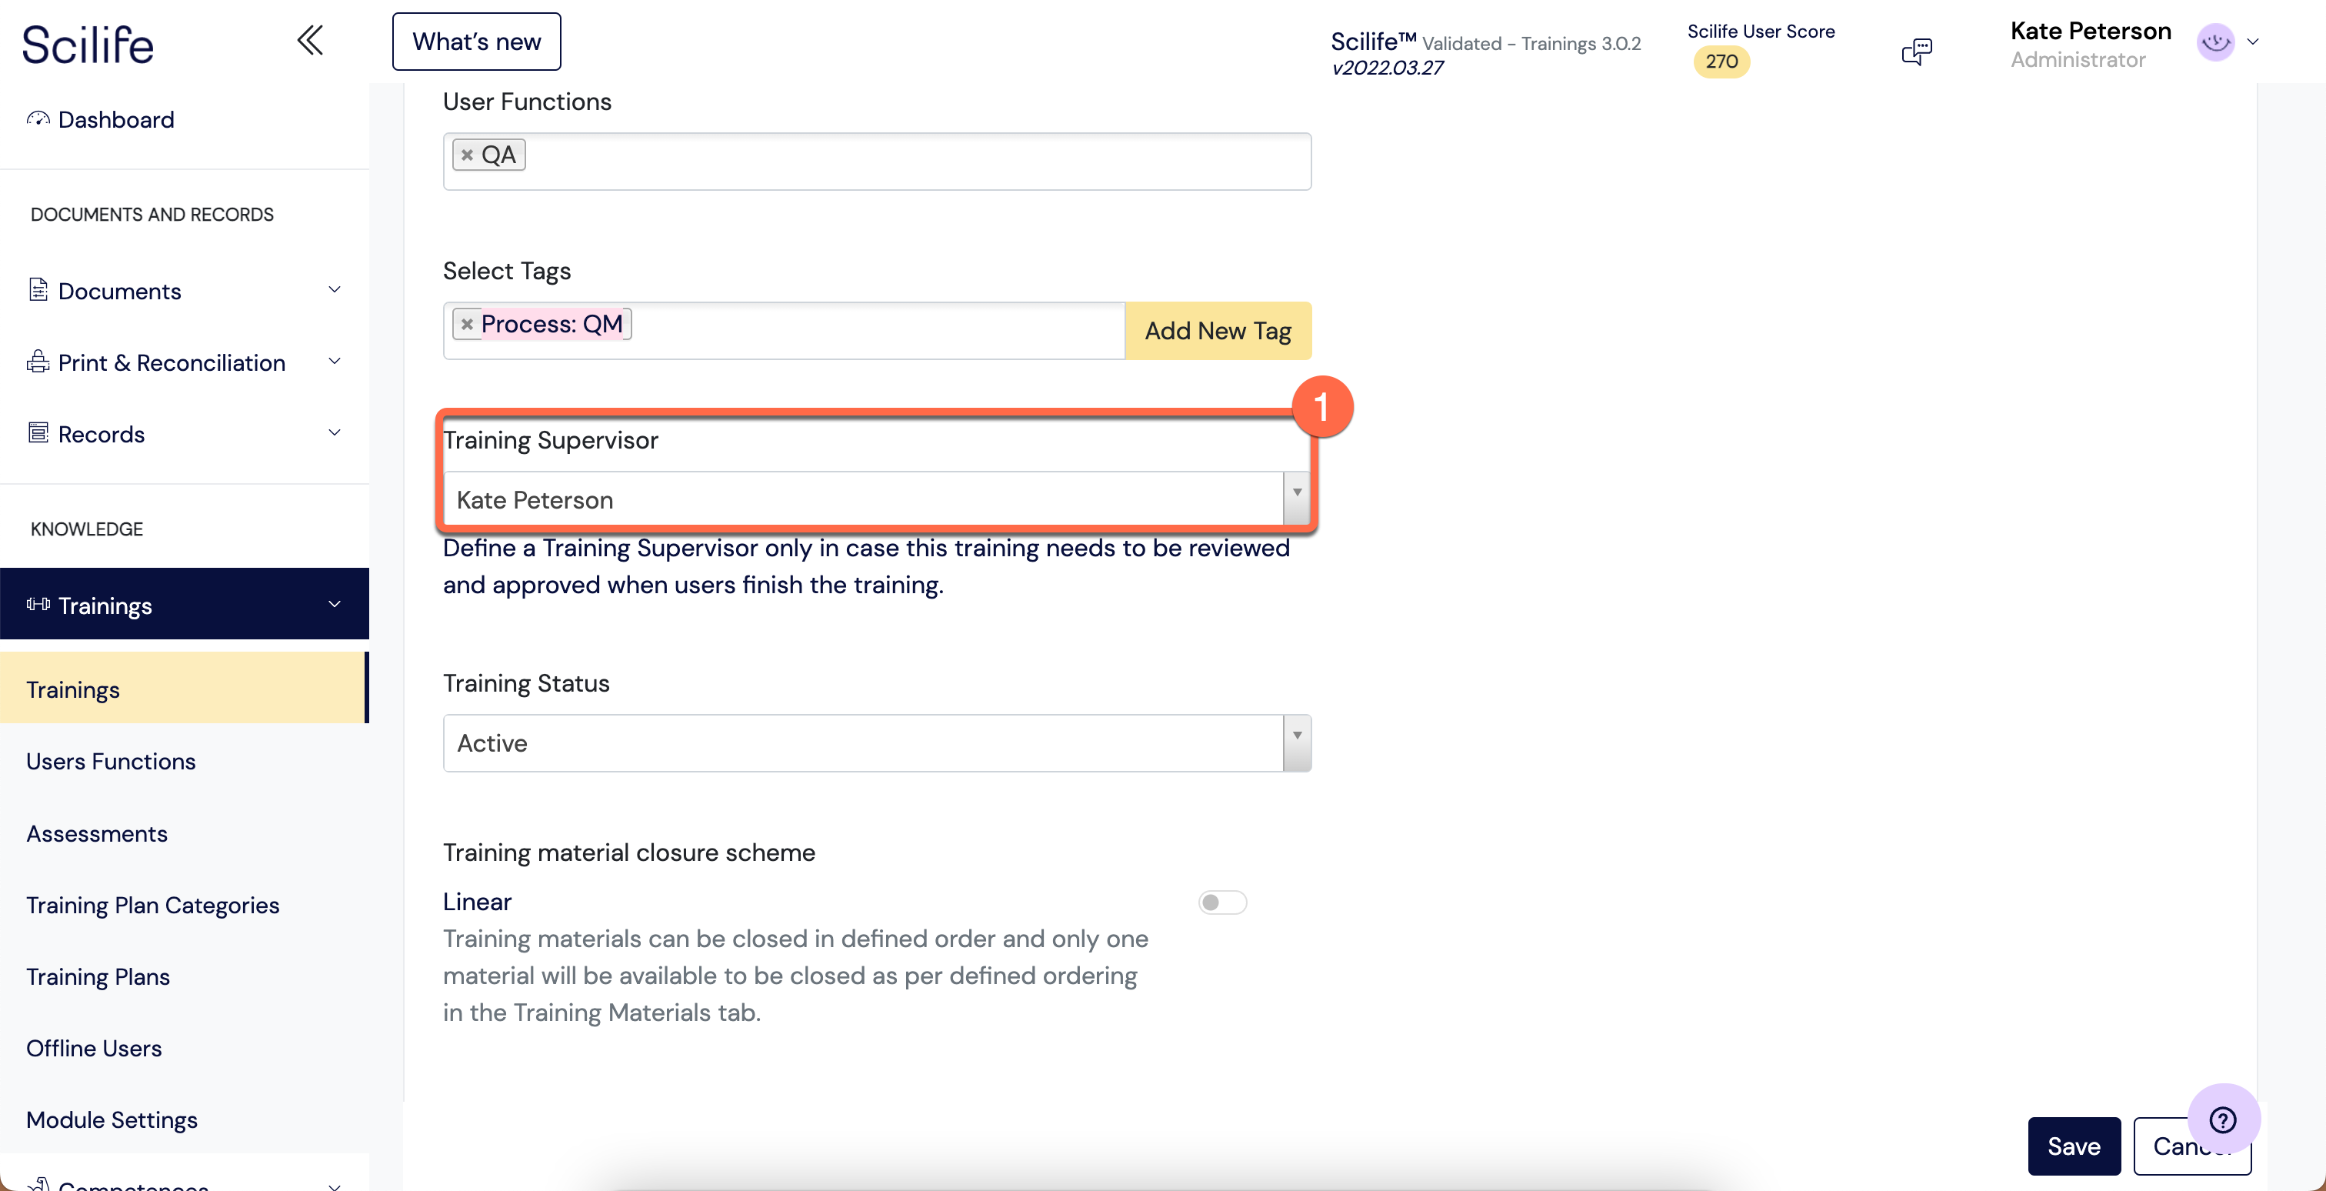Screen dimensions: 2326x1191
Task: Open Users Functions in sidebar
Action: coord(110,761)
